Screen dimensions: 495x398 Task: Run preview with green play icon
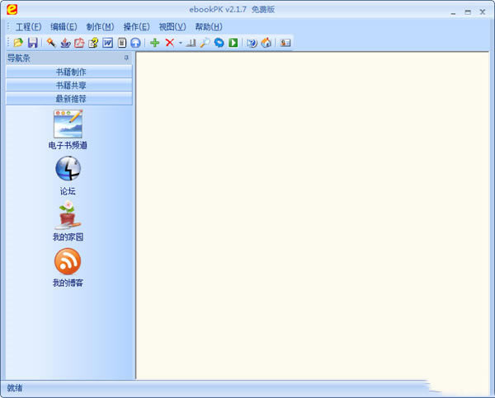233,43
